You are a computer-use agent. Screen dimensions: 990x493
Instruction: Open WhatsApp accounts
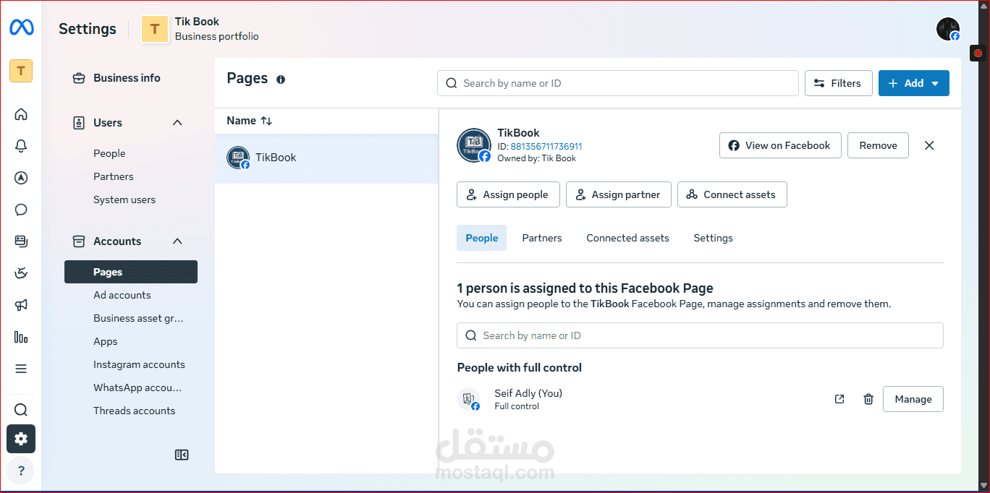137,387
